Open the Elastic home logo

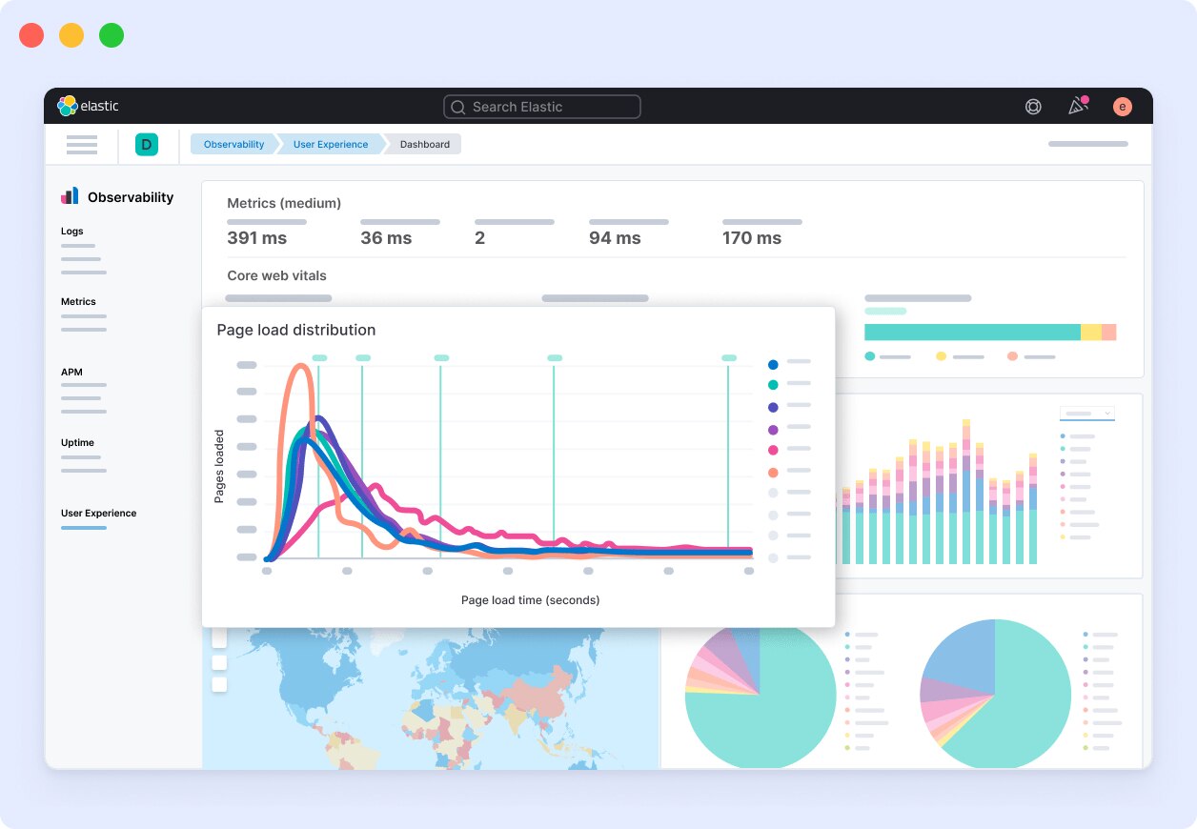67,106
